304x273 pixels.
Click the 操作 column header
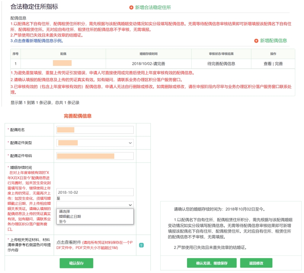(273, 54)
